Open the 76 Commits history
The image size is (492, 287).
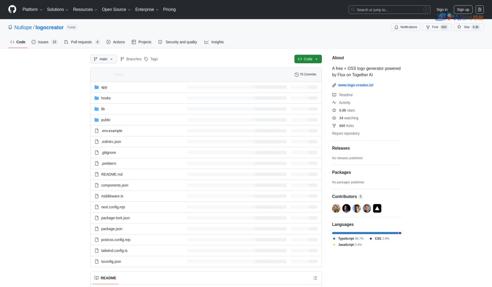[305, 75]
